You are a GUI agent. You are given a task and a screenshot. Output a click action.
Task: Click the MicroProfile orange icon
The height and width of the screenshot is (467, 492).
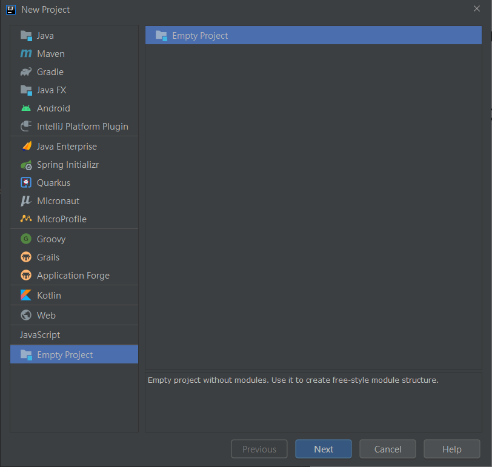(x=26, y=219)
